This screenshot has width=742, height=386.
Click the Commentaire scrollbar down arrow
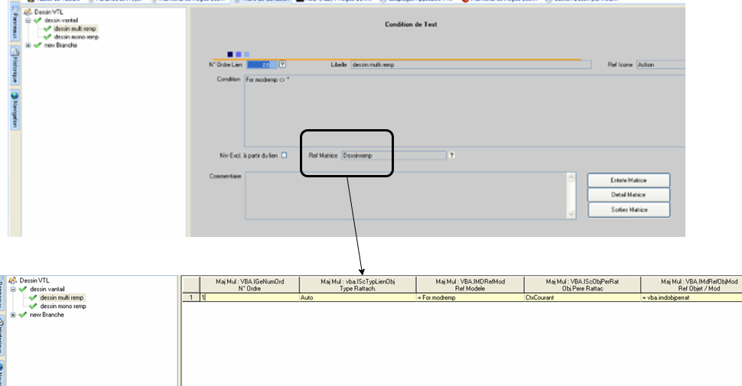click(571, 212)
